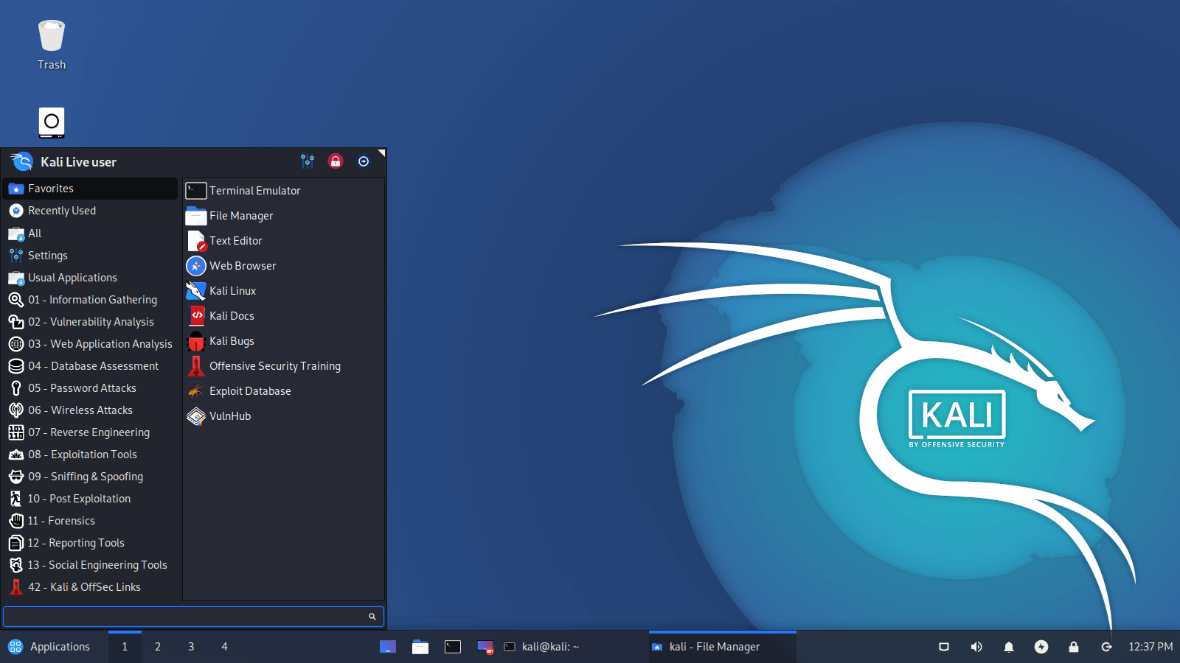Click the log out arrow icon

(363, 161)
